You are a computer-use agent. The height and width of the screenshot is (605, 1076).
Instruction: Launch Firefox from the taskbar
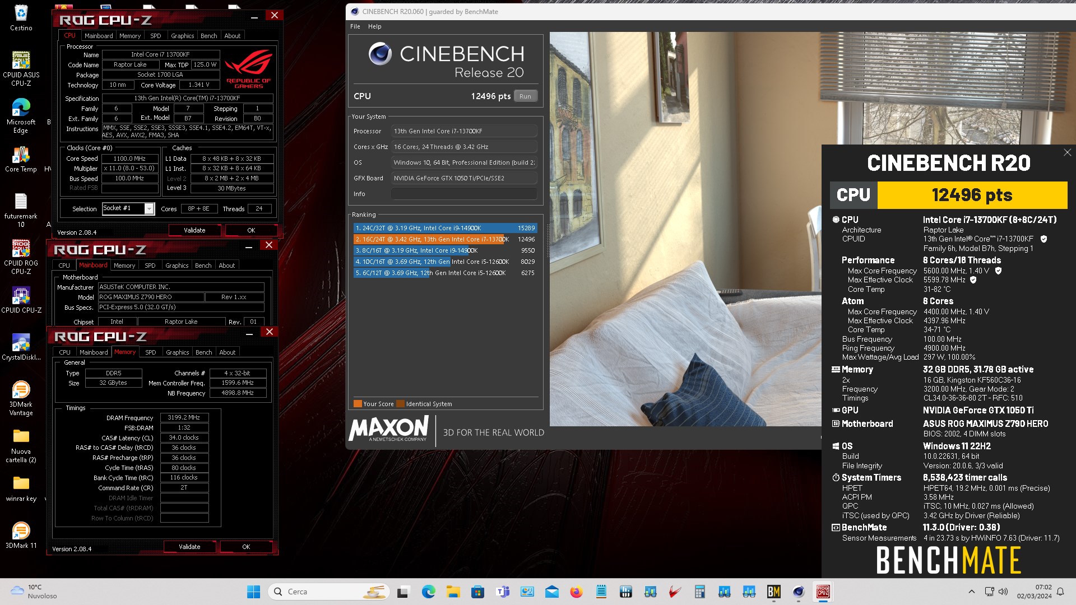pos(576,592)
